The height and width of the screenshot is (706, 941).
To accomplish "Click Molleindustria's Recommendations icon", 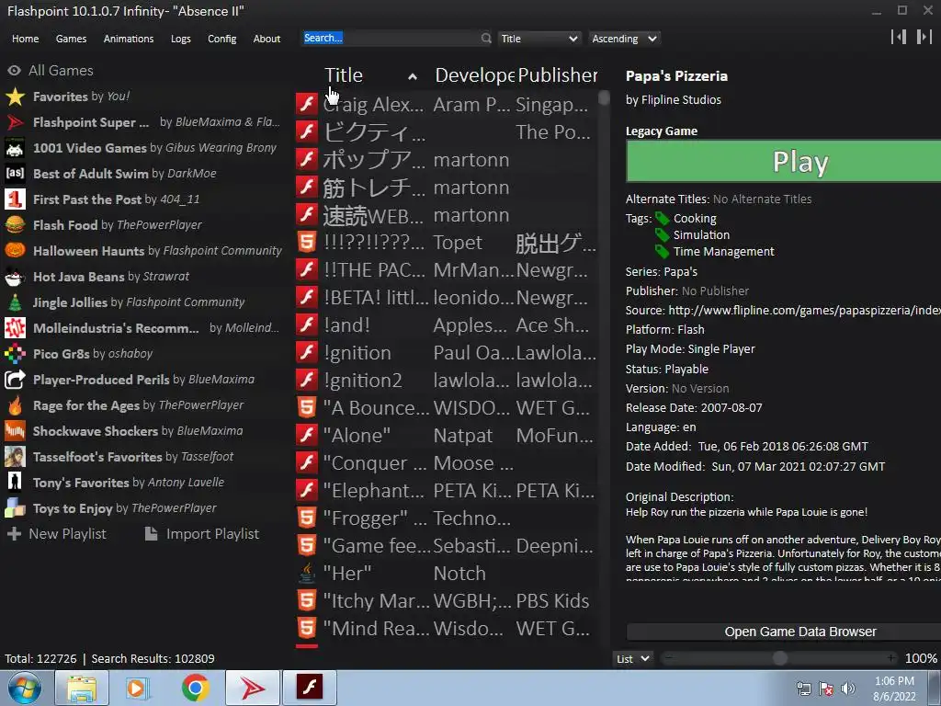I will click(15, 328).
